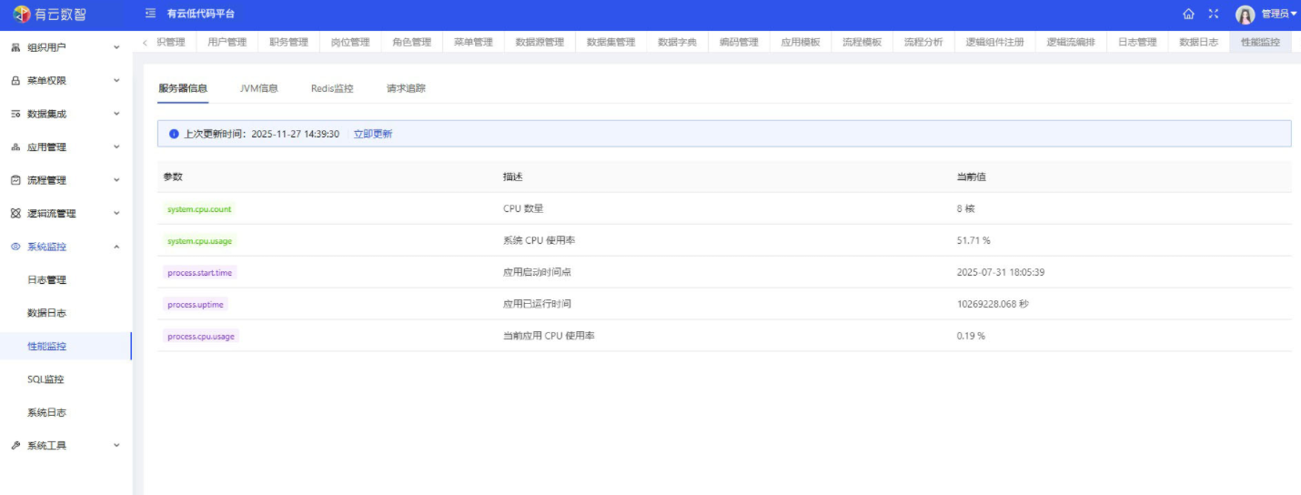1301x495 pixels.
Task: Open the 管理员 user dropdown
Action: (1278, 14)
